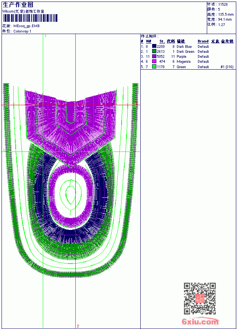237x329 pixels.
Task: Open the 6xiu.com watermark link
Action: tap(200, 321)
